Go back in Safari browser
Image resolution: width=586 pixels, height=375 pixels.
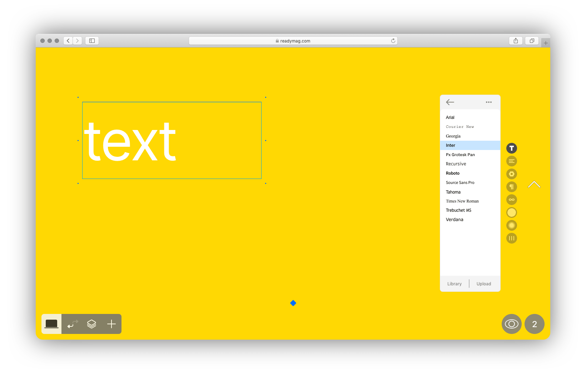(x=68, y=41)
